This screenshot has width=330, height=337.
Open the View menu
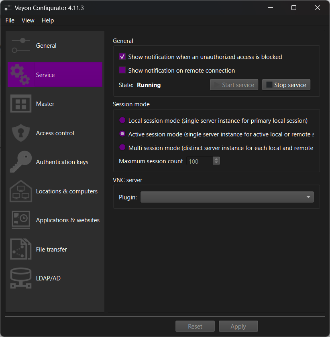point(28,20)
